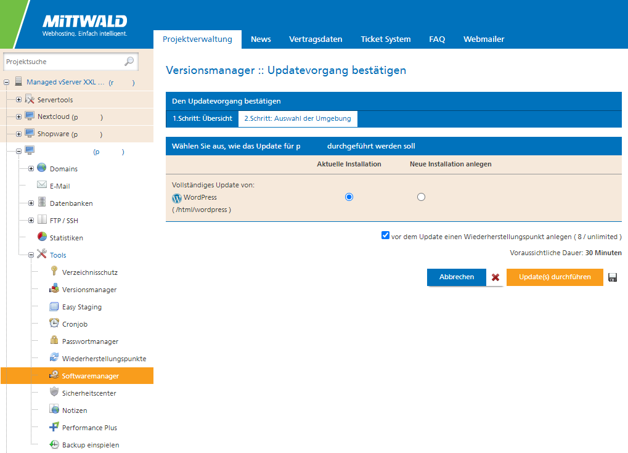Expand the Domains node
Screen dimensions: 628x453
(x=31, y=168)
